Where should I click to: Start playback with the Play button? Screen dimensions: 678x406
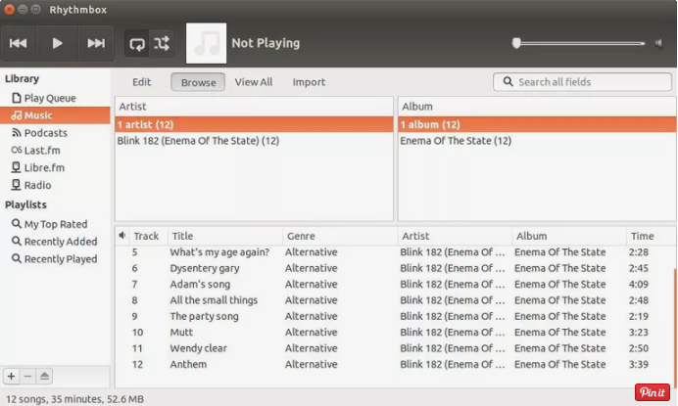57,43
